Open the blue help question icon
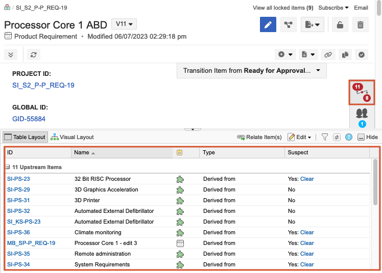This screenshot has height=273, width=382. point(349,137)
